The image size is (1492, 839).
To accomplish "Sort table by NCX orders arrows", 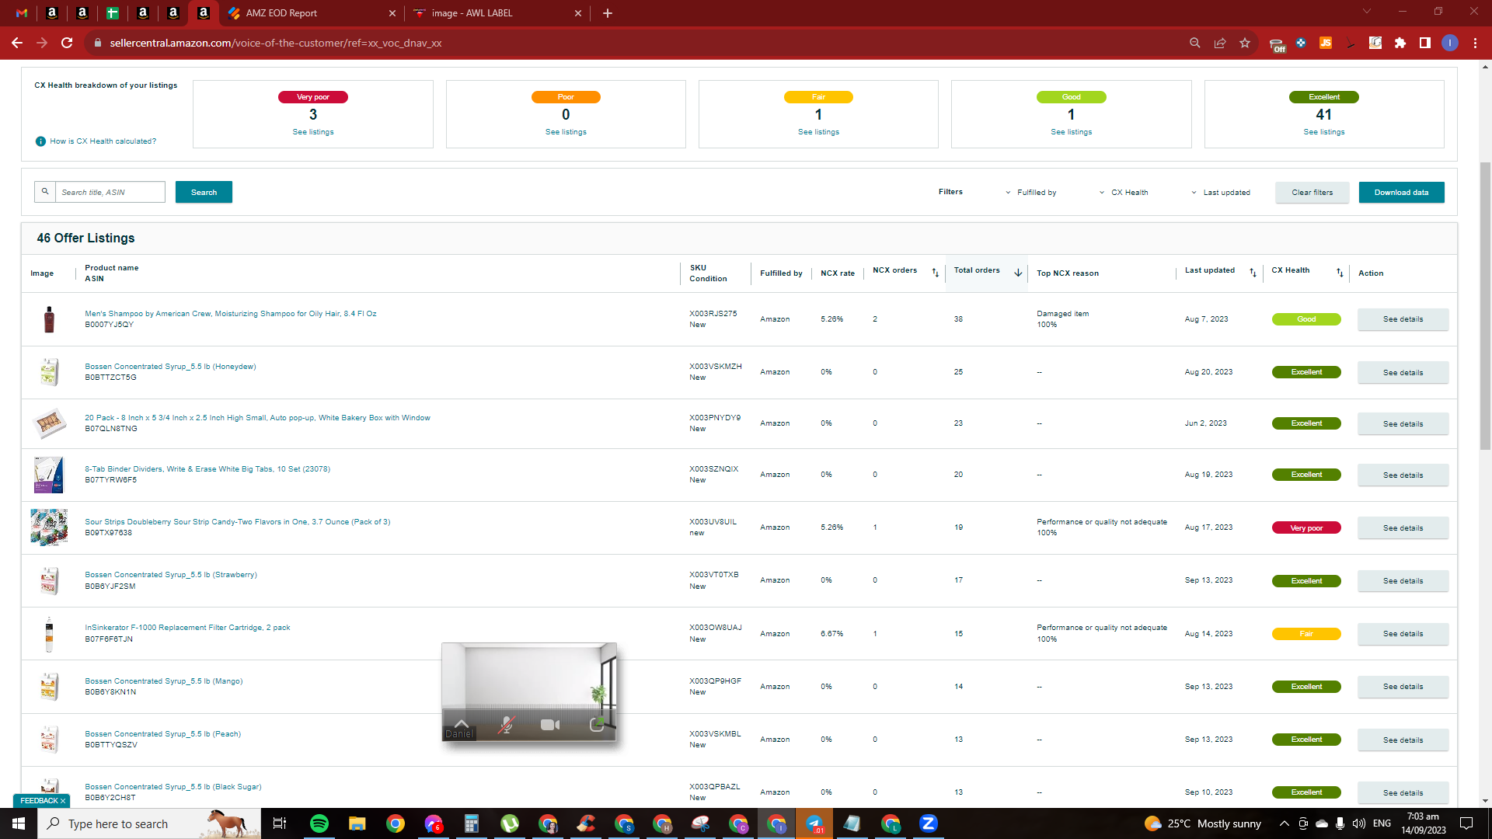I will point(936,273).
